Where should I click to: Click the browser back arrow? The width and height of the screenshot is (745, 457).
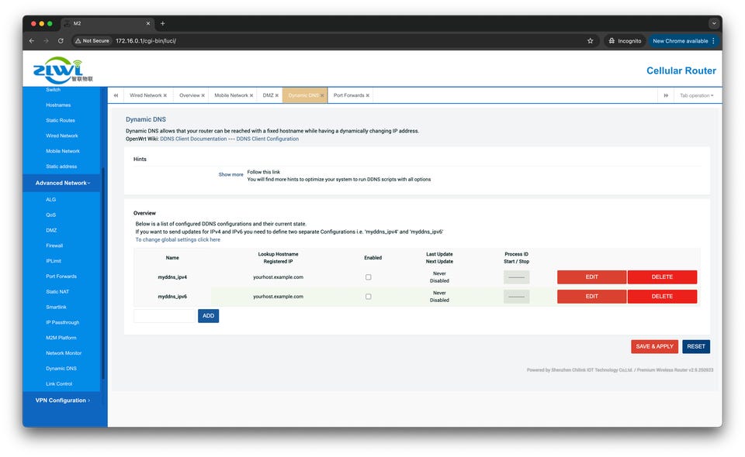click(31, 41)
